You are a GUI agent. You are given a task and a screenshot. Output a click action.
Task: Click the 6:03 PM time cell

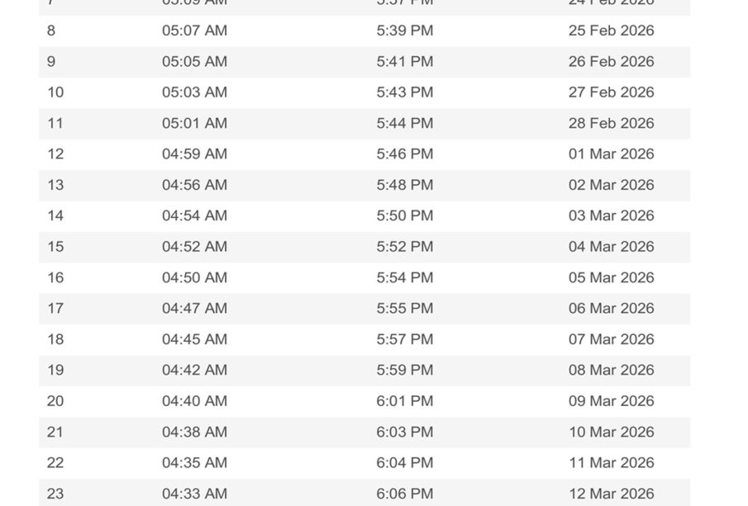point(404,432)
